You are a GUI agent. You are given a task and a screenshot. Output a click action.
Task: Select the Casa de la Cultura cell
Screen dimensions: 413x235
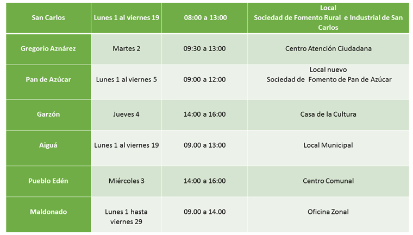coord(328,115)
